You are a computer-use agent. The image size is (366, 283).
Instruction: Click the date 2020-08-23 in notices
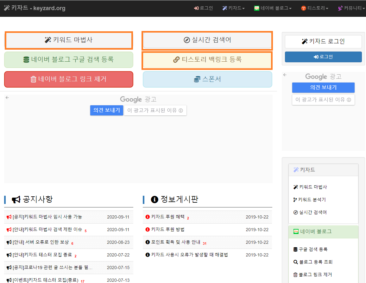pos(118,243)
